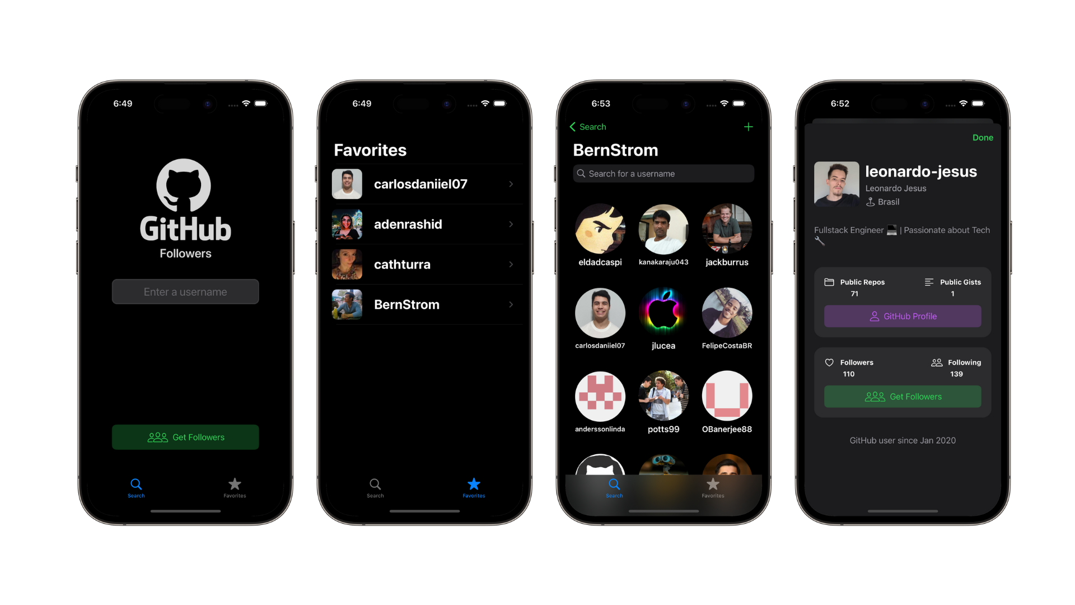This screenshot has width=1075, height=605.
Task: Select Search tab on main screen
Action: (136, 487)
